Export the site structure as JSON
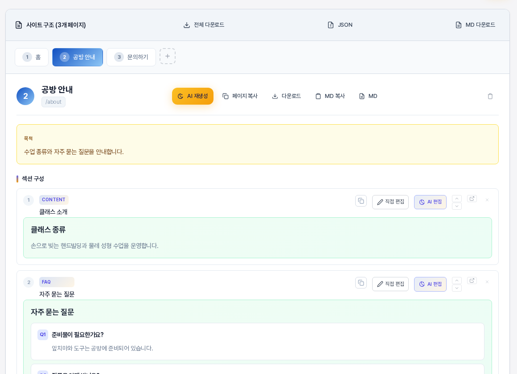Image resolution: width=517 pixels, height=374 pixels. [340, 25]
